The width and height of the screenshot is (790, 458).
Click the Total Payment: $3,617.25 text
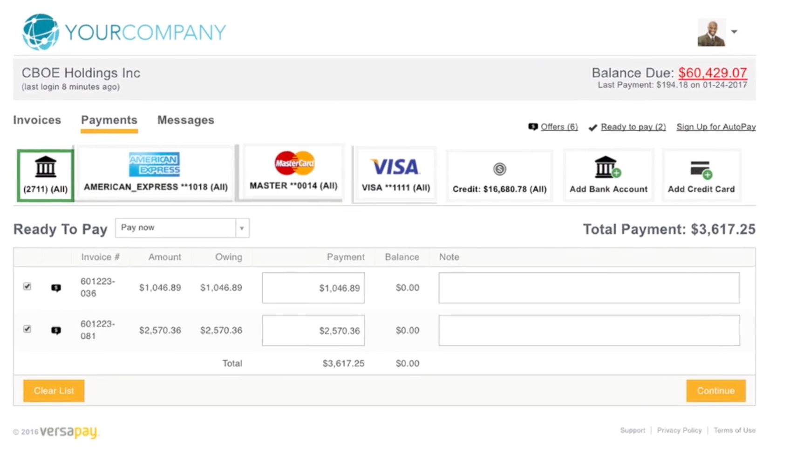click(669, 229)
